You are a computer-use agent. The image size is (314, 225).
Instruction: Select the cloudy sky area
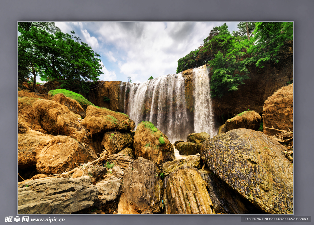pyautogui.click(x=144, y=46)
